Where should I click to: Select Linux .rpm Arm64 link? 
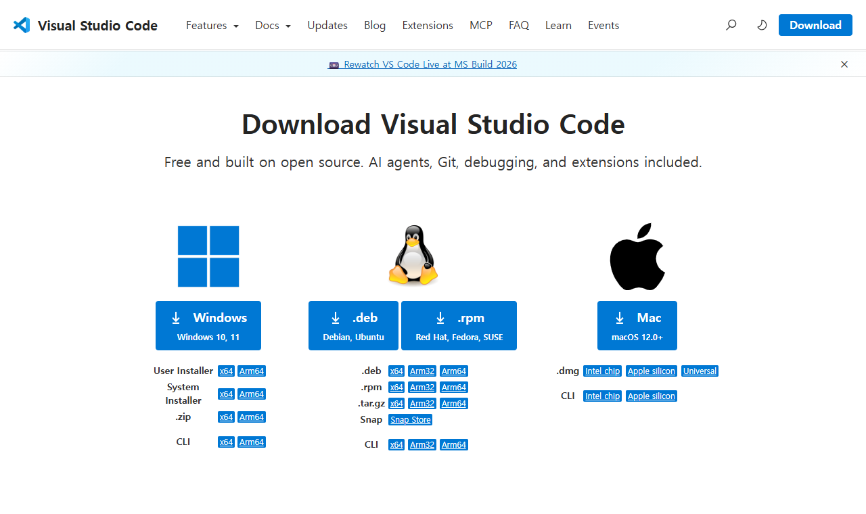point(454,388)
